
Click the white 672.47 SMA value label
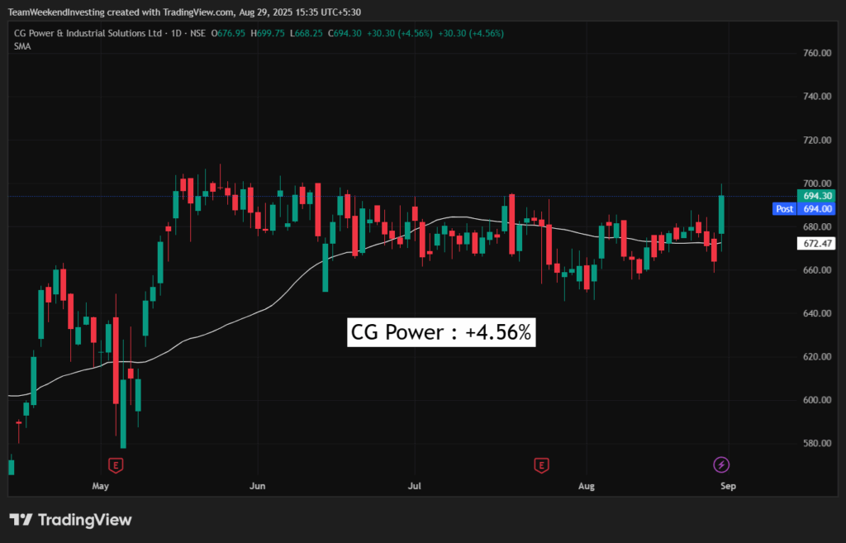816,244
